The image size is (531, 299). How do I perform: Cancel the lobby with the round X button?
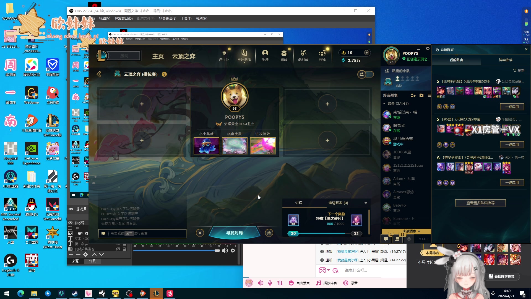tap(200, 233)
